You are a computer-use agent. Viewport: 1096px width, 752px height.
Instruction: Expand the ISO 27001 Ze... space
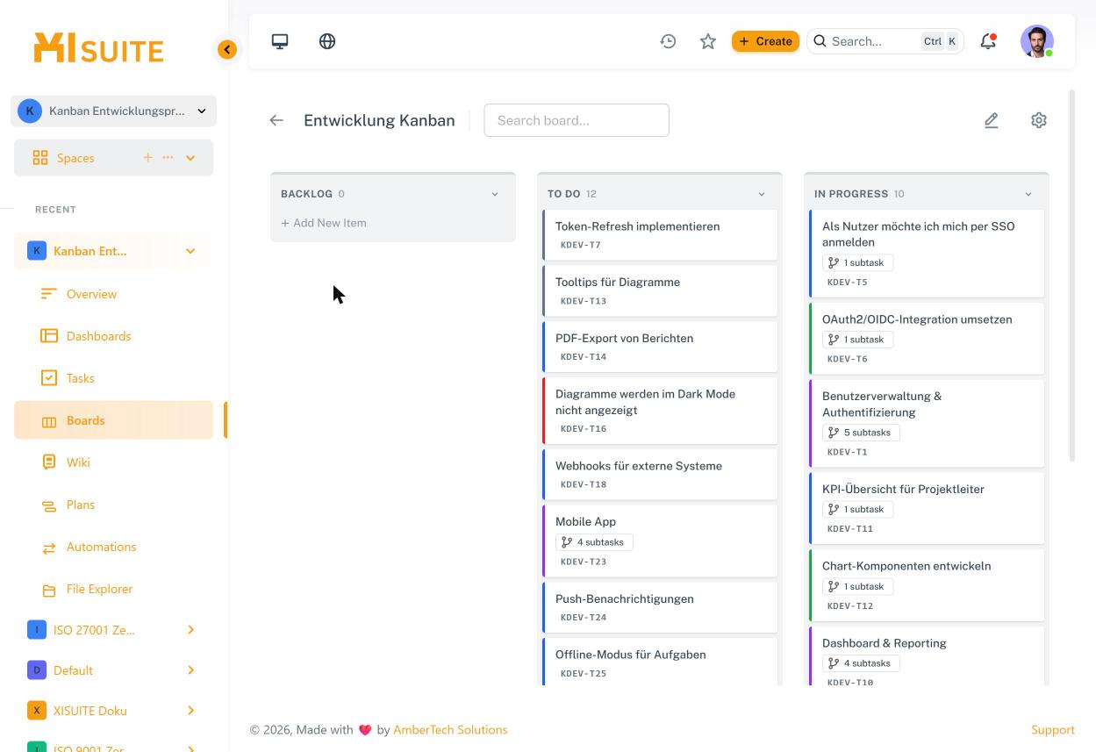pos(190,630)
